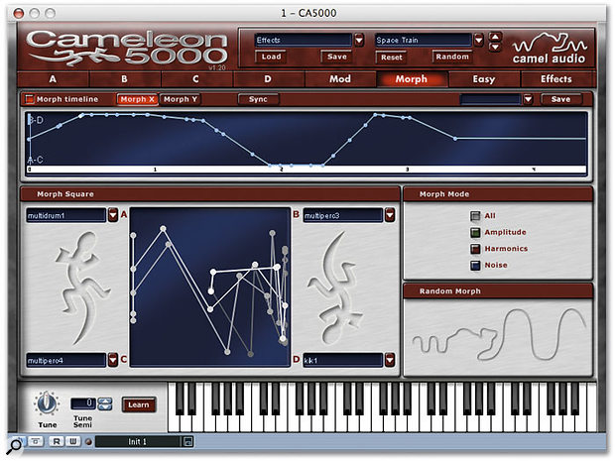This screenshot has height=461, width=615.
Task: Enable the Harmonics morph mode checkbox
Action: (475, 249)
